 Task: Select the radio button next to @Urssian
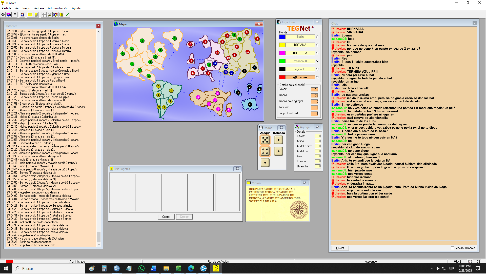pos(317,77)
